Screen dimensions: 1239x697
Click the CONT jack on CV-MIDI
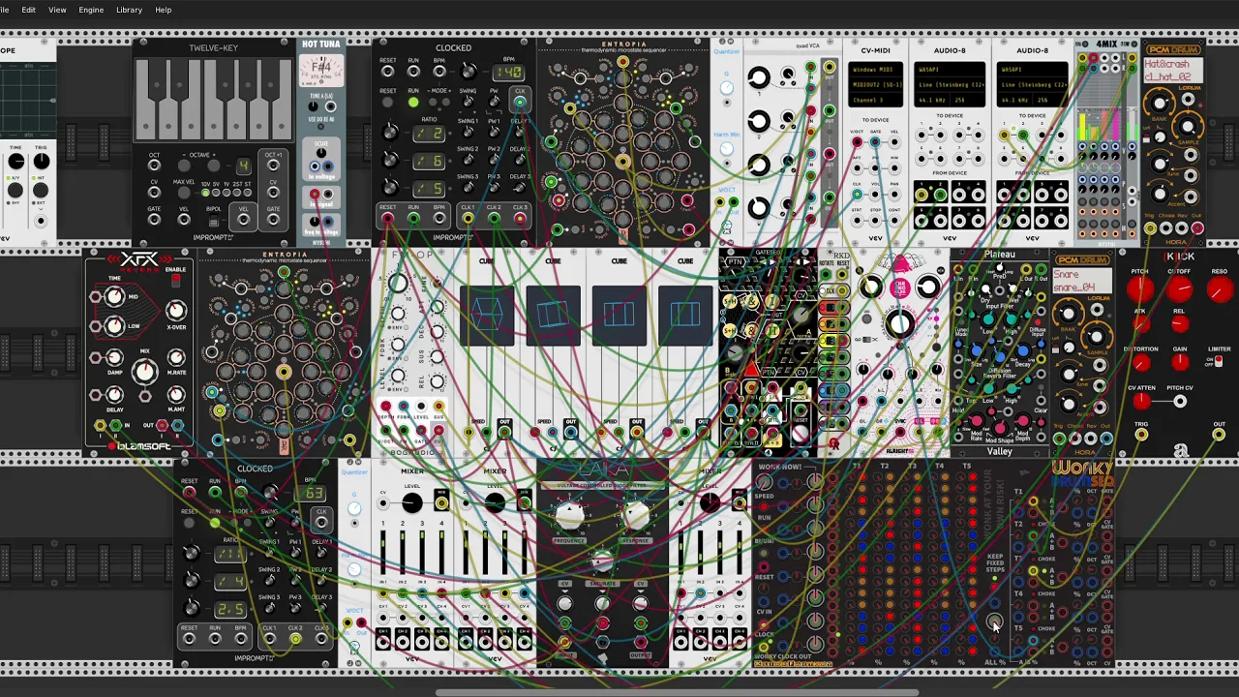[894, 220]
